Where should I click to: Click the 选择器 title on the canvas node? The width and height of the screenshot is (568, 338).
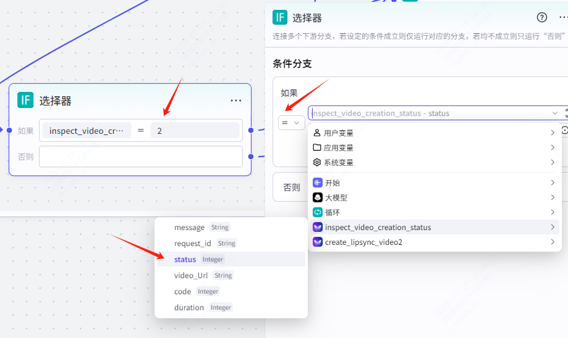point(56,101)
